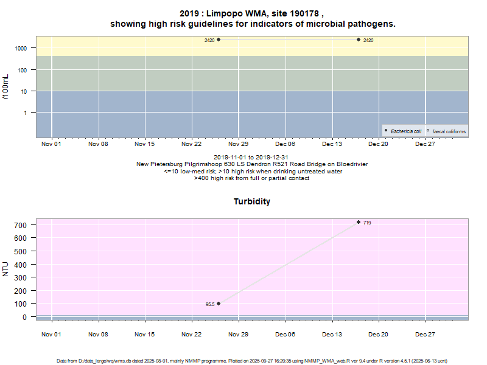The height and width of the screenshot is (365, 487).
Task: Click the Escherichia coli legend marker
Action: (x=386, y=131)
